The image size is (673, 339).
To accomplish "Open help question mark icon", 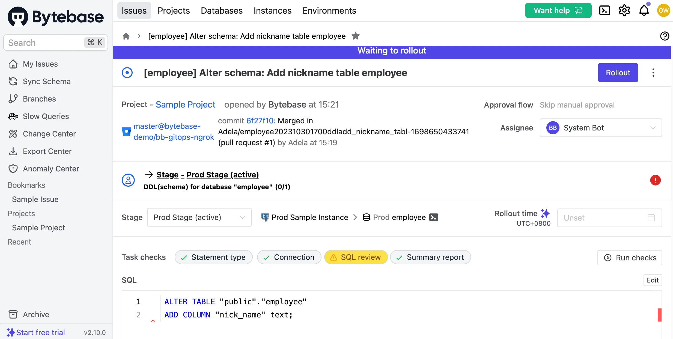I will (x=665, y=36).
